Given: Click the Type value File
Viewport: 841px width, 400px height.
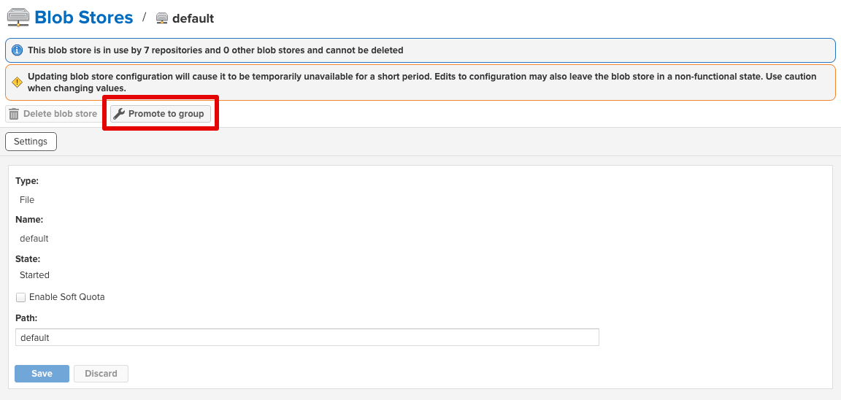Looking at the screenshot, I should click(27, 200).
